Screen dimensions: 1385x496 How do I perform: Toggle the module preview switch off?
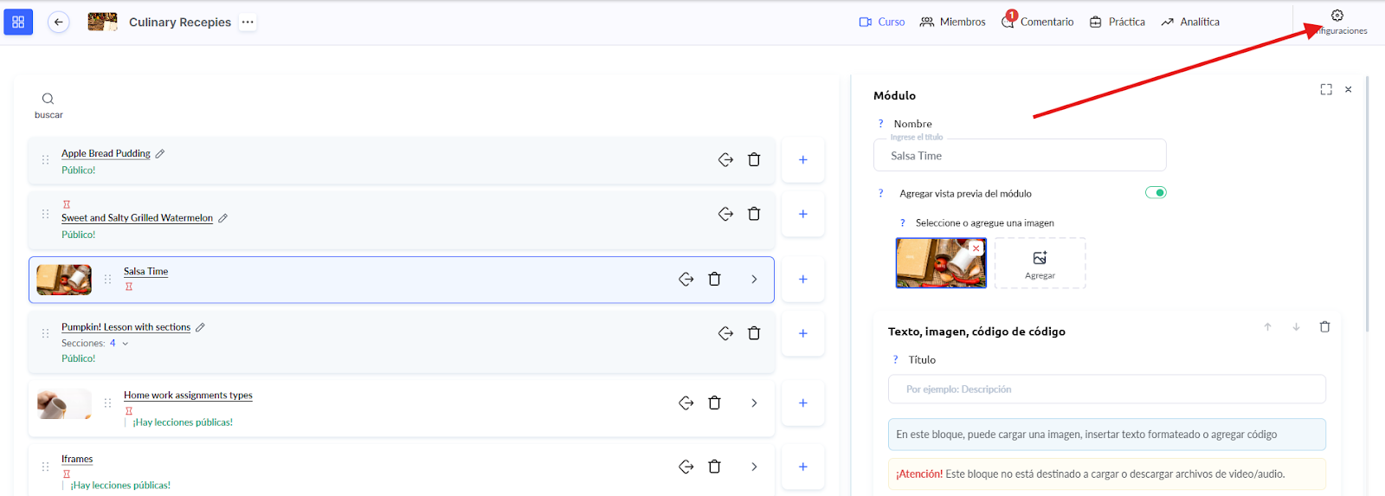pos(1156,193)
